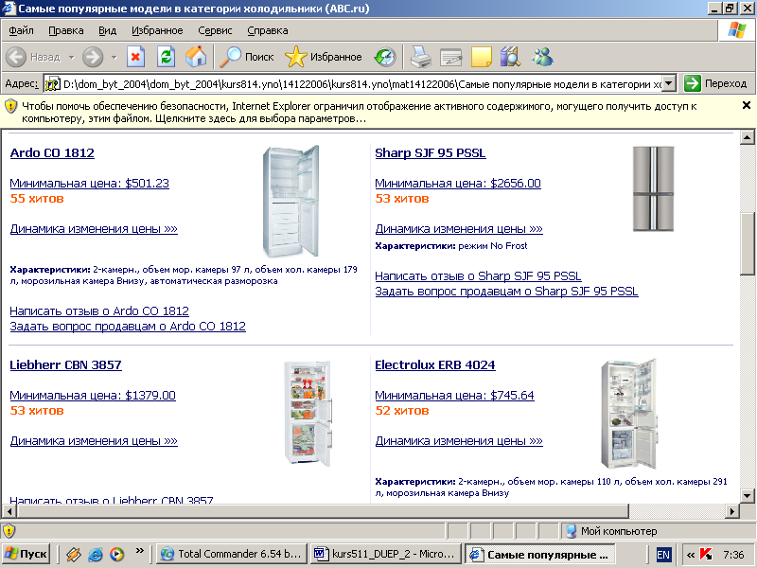Click Задать вопрос продавцам о Ardo CO 1812
Image resolution: width=757 pixels, height=568 pixels.
[128, 326]
